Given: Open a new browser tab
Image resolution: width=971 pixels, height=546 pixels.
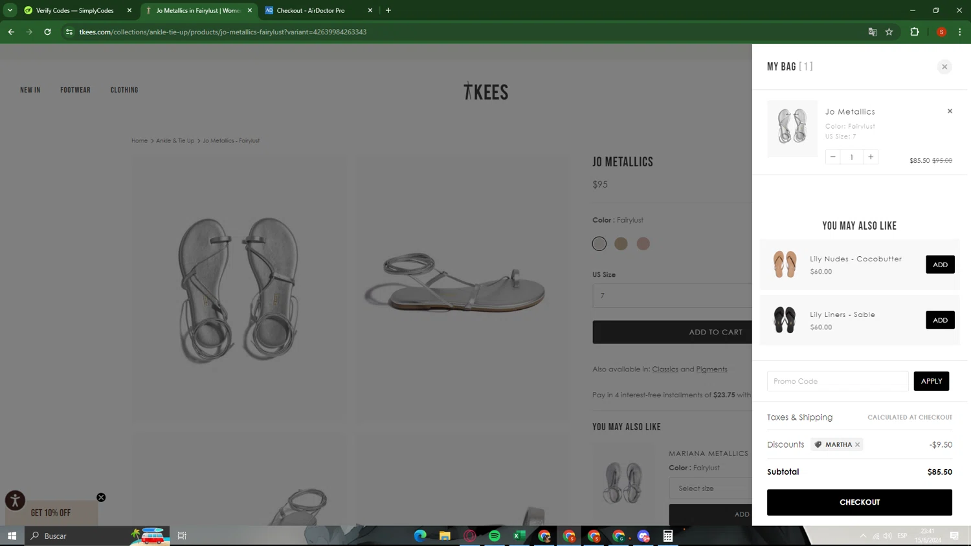Looking at the screenshot, I should click(388, 10).
